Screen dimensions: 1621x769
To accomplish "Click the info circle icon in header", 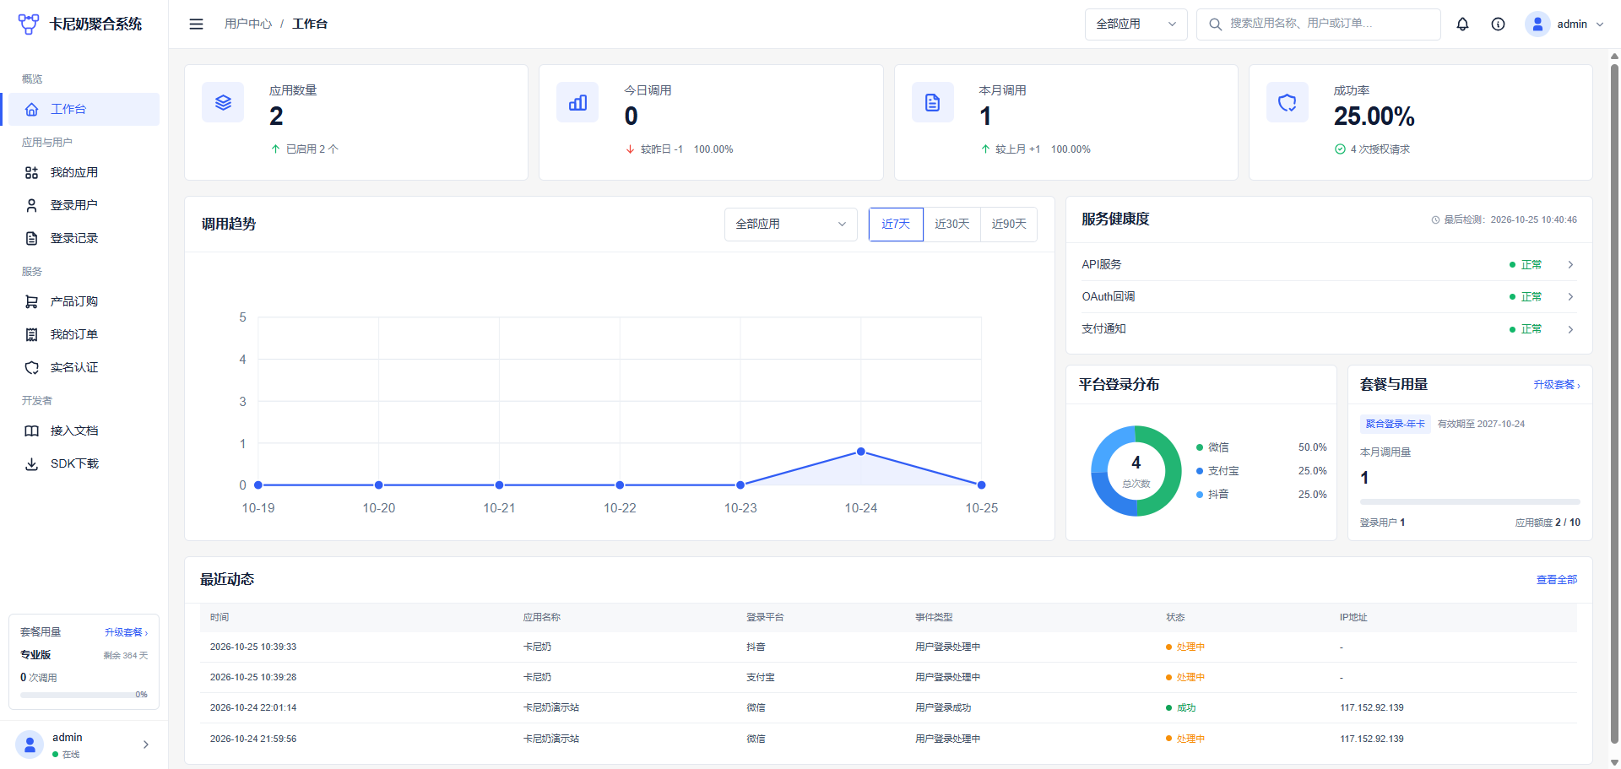I will [x=1498, y=24].
